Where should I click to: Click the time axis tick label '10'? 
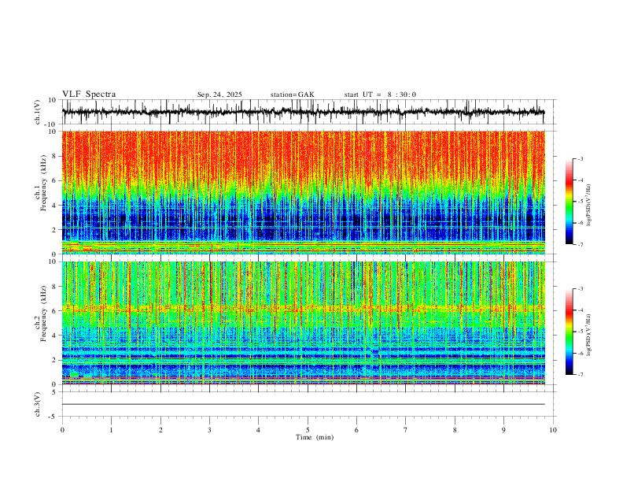[553, 430]
